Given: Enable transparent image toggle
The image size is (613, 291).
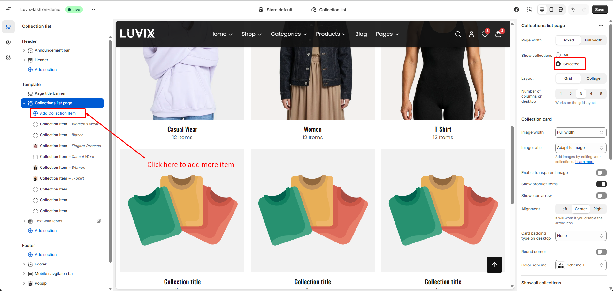Looking at the screenshot, I should click(601, 173).
